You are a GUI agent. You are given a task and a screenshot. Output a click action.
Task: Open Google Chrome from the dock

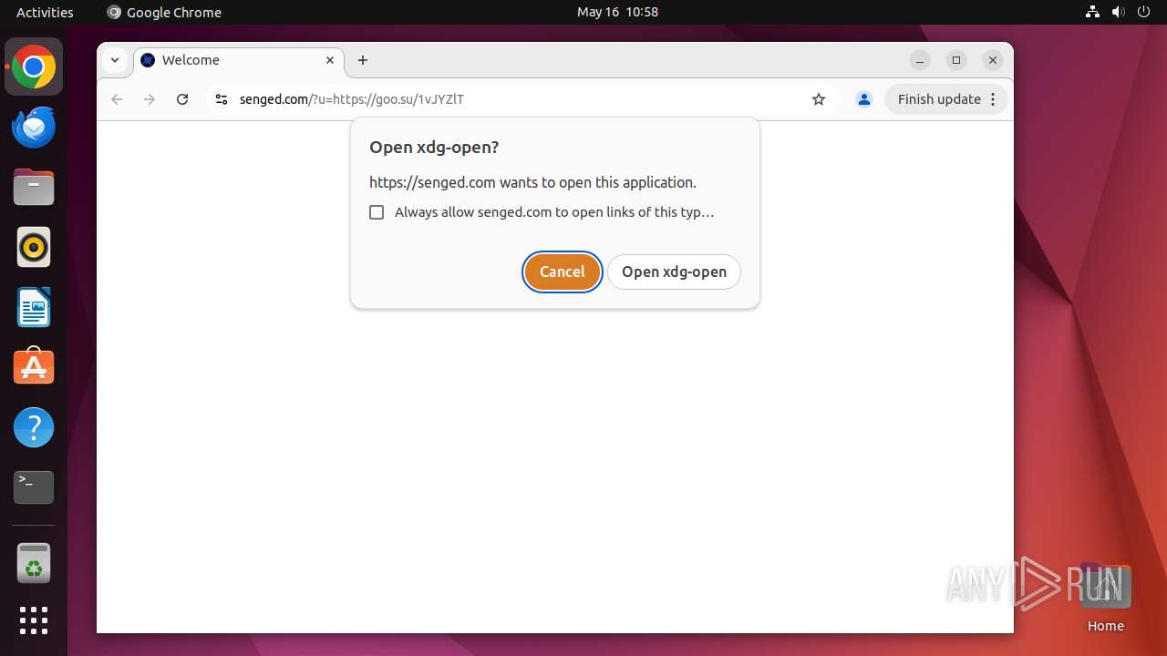click(34, 67)
